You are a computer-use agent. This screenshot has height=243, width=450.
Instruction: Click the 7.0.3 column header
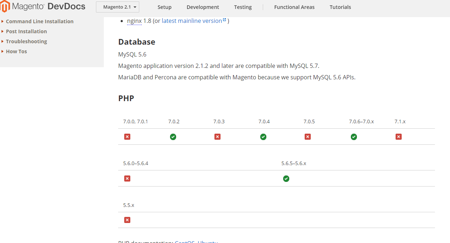tap(219, 121)
